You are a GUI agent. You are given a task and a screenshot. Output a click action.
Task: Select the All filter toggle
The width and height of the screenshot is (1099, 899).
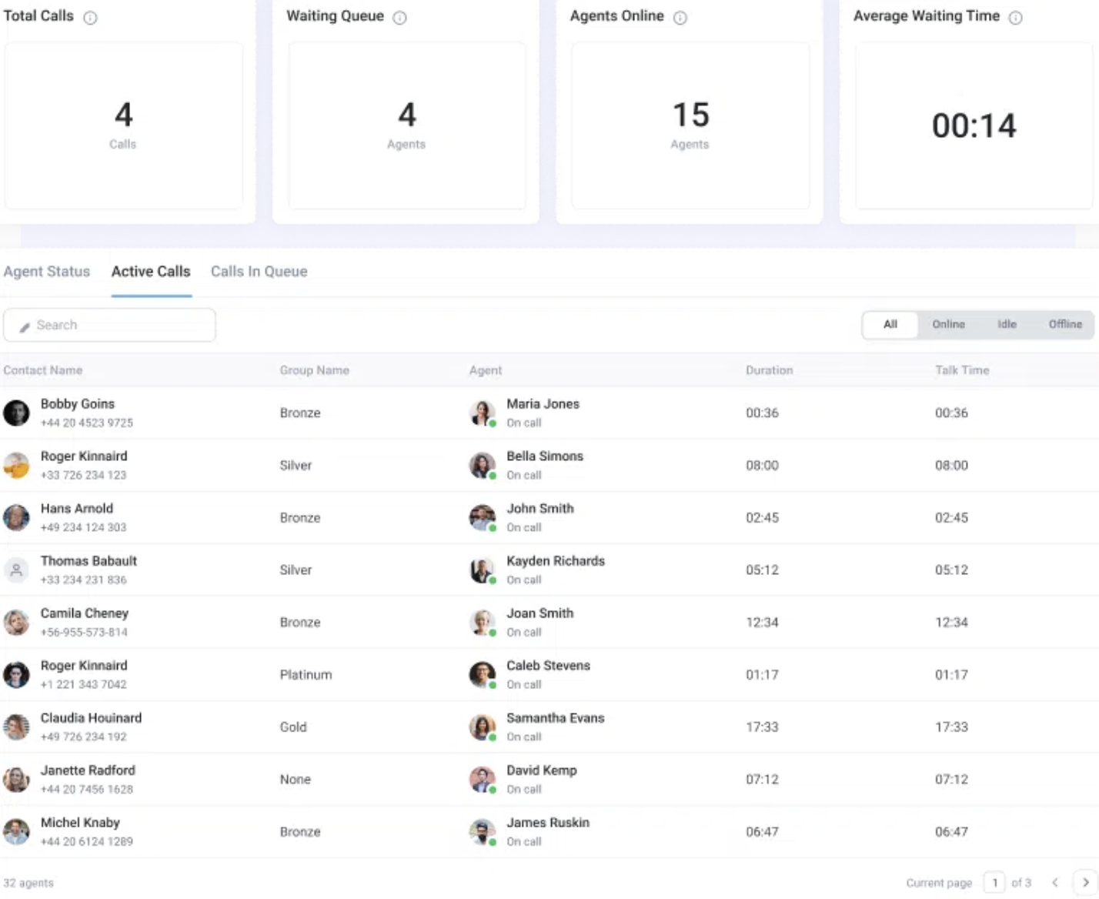[x=890, y=325]
